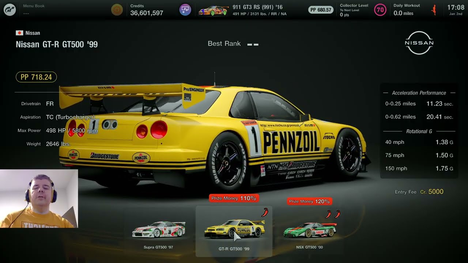This screenshot has height=263, width=468.
Task: Click the PP 680.57 badge
Action: click(321, 10)
